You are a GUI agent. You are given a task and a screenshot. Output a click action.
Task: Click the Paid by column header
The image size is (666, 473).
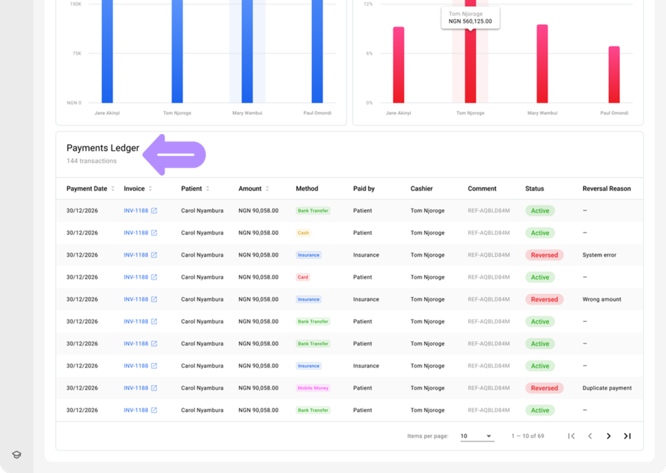[x=364, y=189]
